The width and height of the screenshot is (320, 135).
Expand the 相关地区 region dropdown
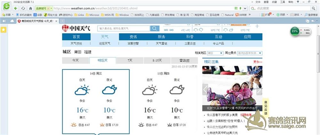pyautogui.click(x=221, y=53)
